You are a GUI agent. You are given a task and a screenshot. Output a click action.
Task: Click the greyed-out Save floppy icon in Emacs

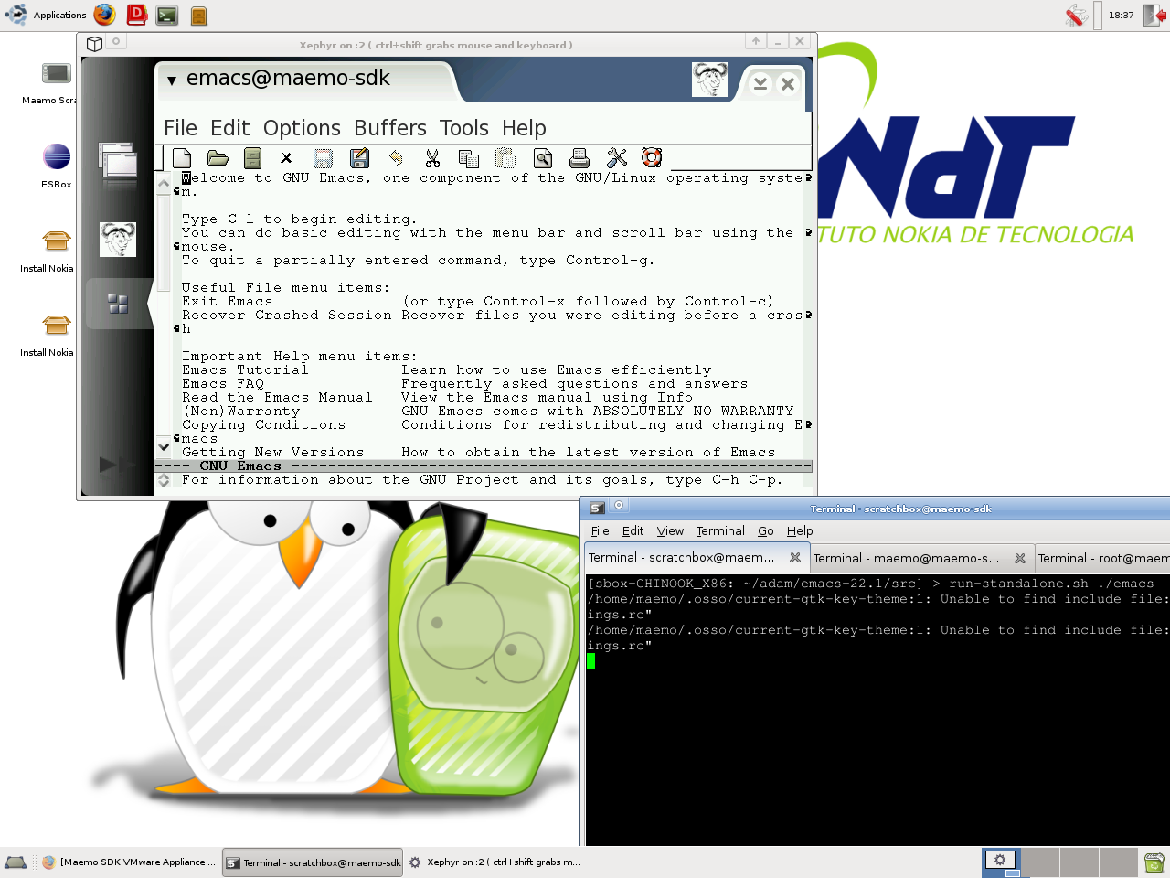coord(324,158)
